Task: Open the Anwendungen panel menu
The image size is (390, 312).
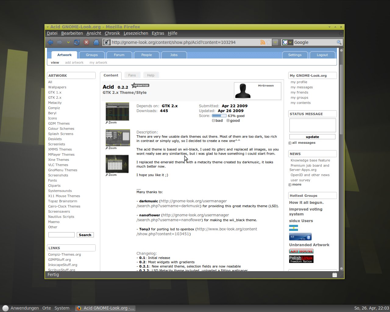Action: click(25, 308)
